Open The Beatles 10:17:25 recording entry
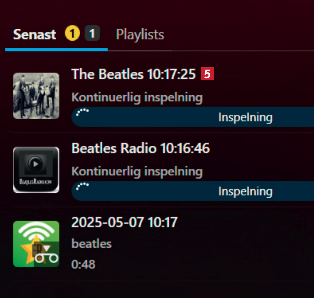 point(134,74)
